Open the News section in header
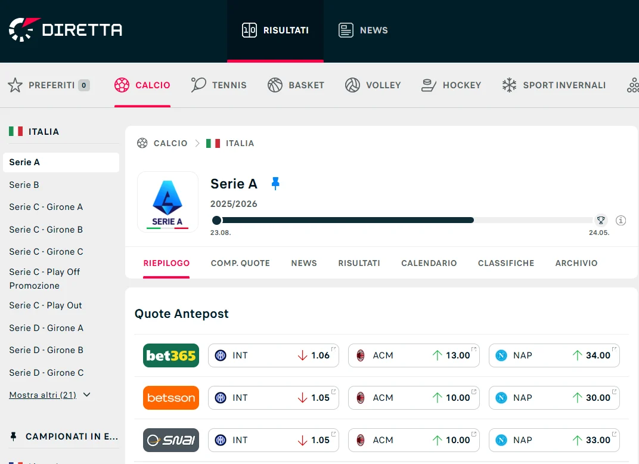The image size is (639, 464). (363, 30)
